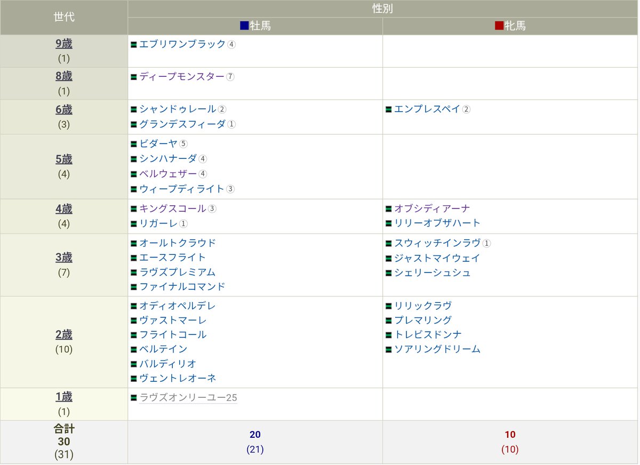Open the 5歳 generation link
The height and width of the screenshot is (465, 640).
(64, 159)
